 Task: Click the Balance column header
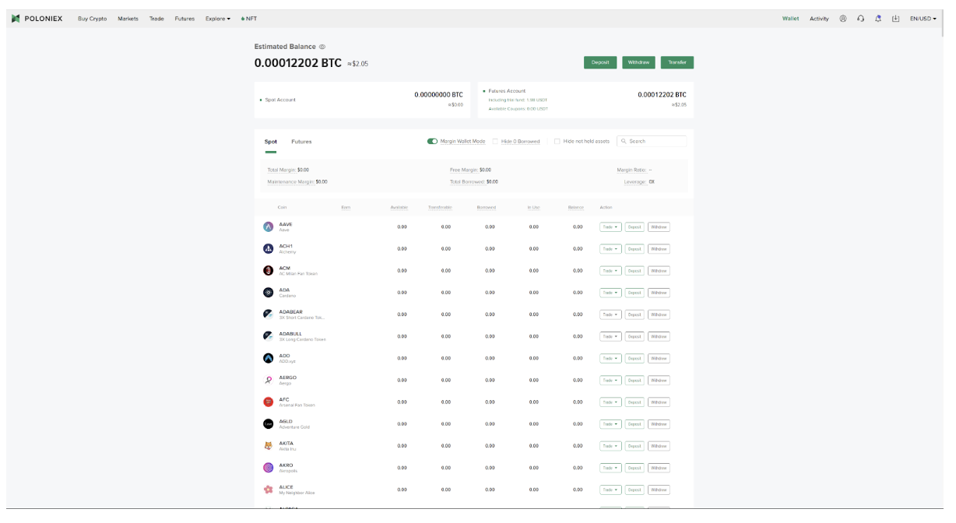[x=576, y=207]
